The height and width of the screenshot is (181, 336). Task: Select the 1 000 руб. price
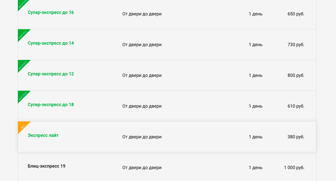click(294, 168)
